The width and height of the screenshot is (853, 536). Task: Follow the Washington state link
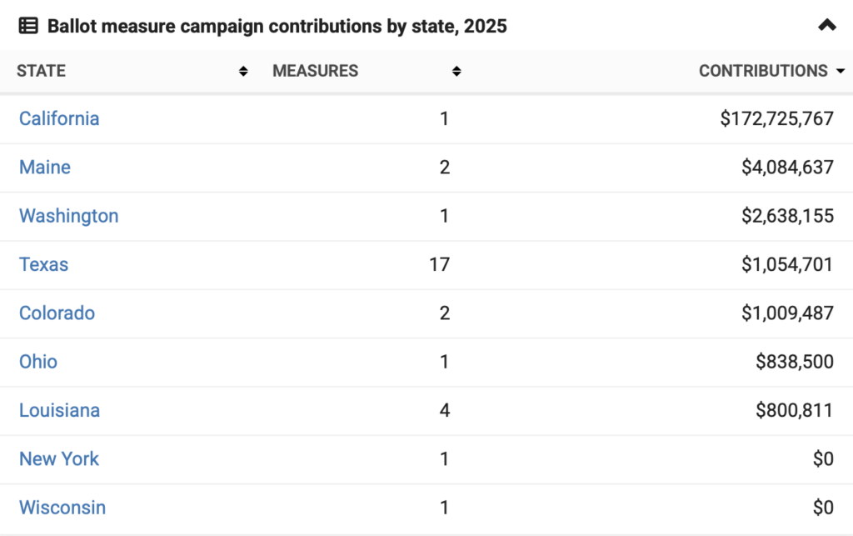pos(69,216)
